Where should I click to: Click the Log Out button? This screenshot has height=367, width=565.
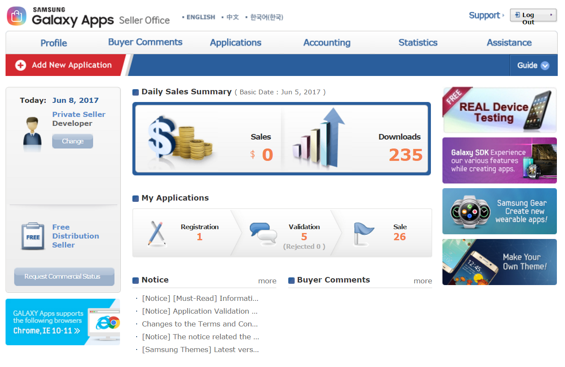pos(533,15)
